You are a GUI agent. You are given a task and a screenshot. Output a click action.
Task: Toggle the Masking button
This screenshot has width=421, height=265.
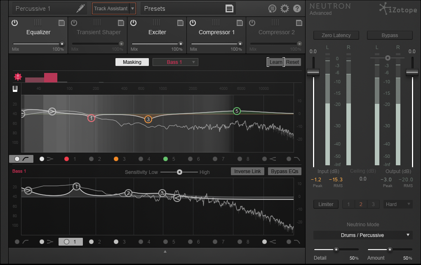[x=132, y=62]
